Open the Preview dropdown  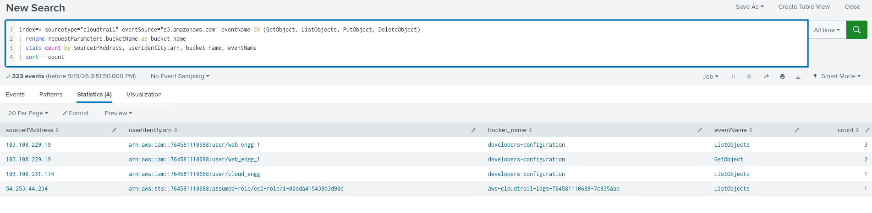point(118,113)
